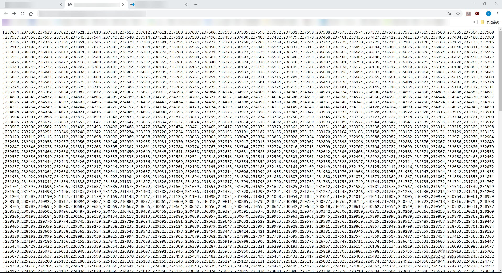Reload the current page
Image resolution: width=502 pixels, height=273 pixels.
(x=23, y=14)
